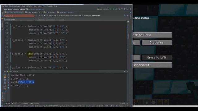Click the VCS update project toolbar icon
198x111 pixels.
click(x=119, y=9)
